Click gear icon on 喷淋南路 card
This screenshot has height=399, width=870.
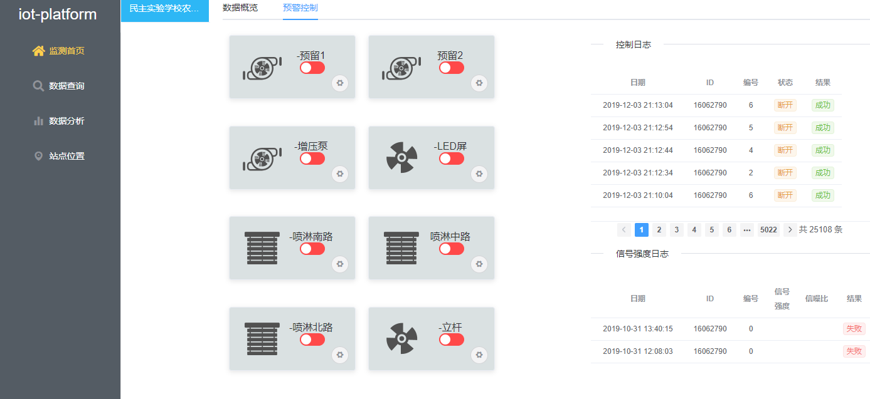(340, 264)
